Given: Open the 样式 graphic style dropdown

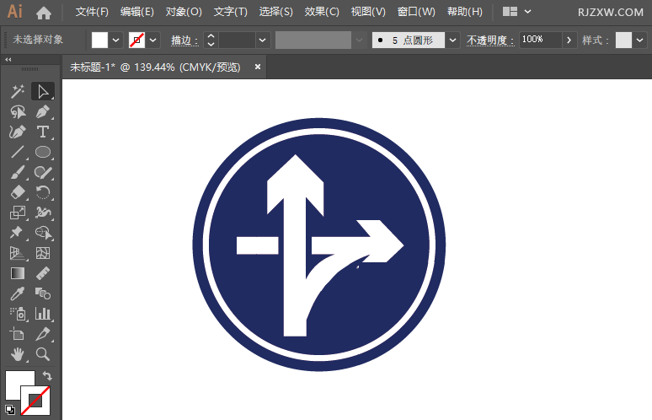Looking at the screenshot, I should 639,40.
